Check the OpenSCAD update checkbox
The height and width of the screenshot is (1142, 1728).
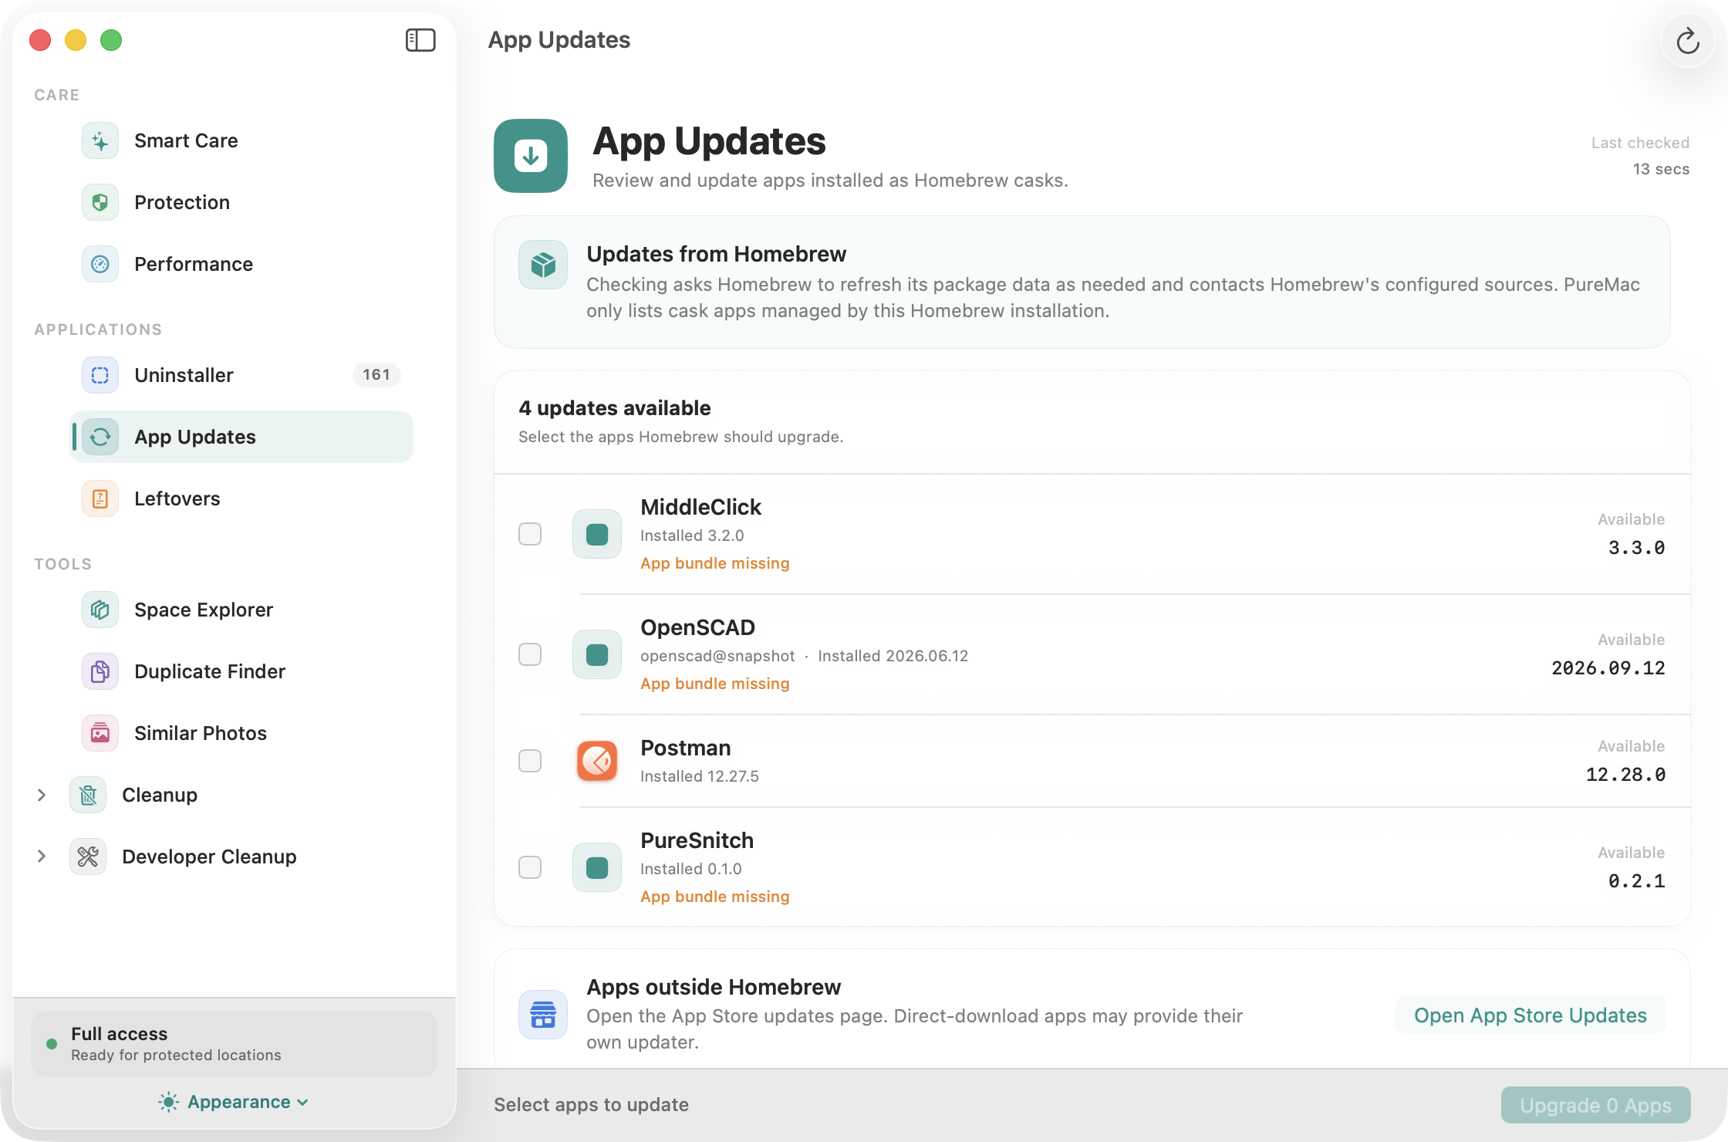click(530, 654)
